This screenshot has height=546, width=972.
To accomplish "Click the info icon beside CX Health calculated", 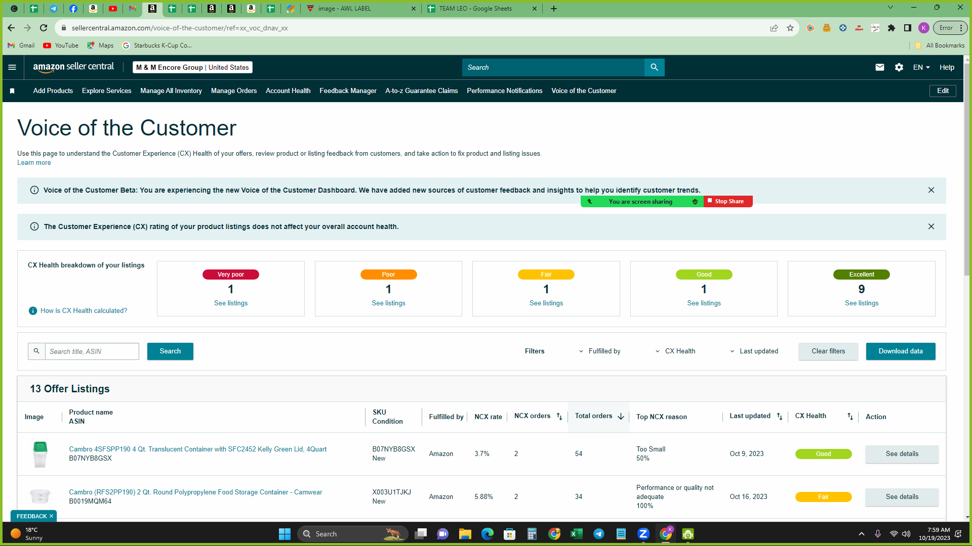I will [33, 311].
